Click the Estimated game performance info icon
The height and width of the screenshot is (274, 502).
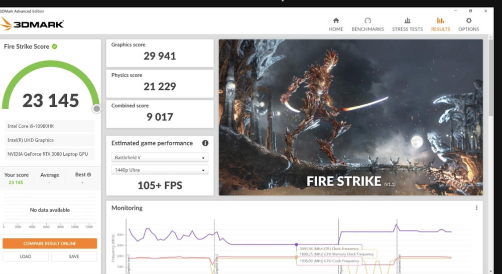(x=205, y=143)
